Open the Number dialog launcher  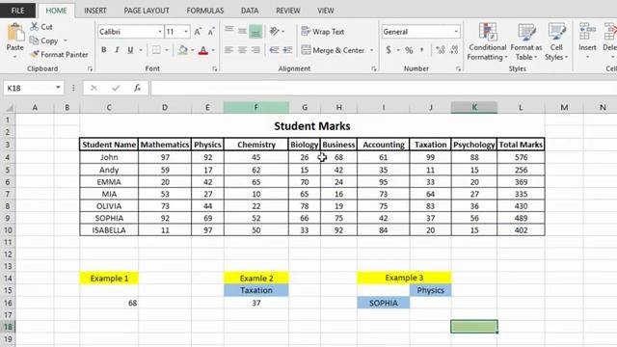(458, 68)
